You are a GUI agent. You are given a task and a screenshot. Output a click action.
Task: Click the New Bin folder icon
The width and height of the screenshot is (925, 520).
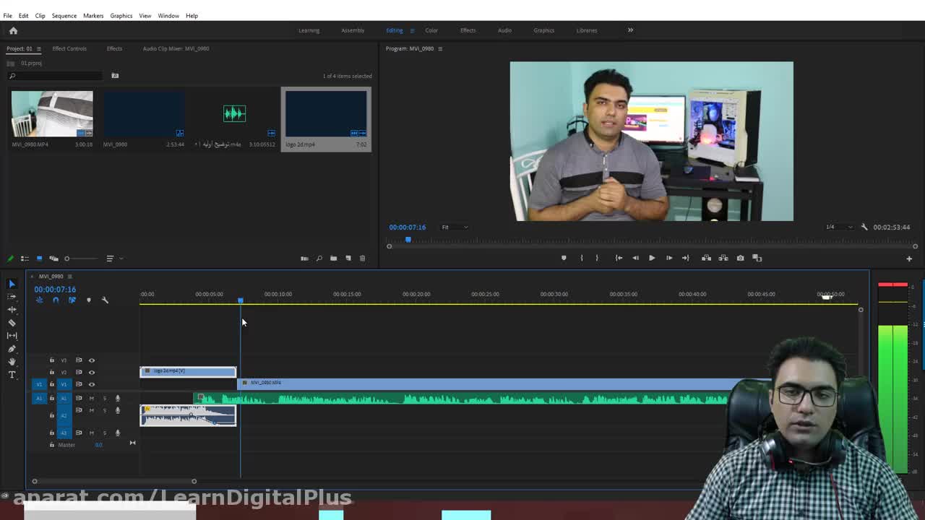click(x=333, y=259)
